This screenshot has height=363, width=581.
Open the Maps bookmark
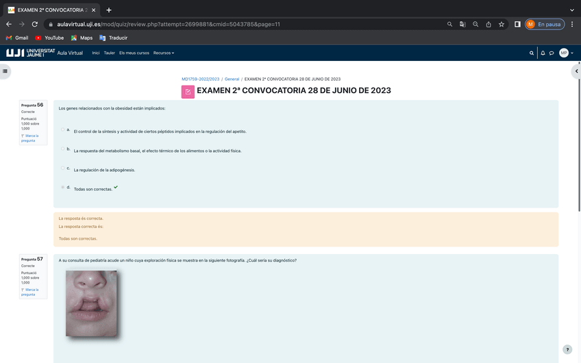[x=82, y=38]
